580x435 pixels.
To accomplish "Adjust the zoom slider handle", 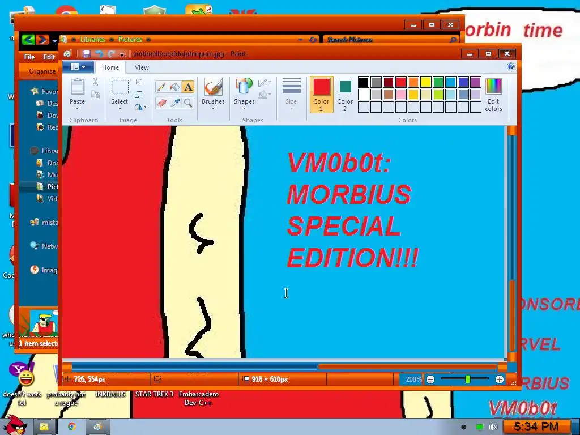I will click(467, 379).
